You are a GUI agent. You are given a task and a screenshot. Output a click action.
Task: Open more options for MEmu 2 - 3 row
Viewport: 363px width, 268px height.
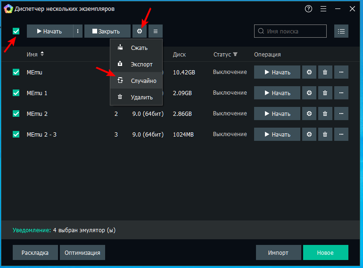tap(341, 134)
